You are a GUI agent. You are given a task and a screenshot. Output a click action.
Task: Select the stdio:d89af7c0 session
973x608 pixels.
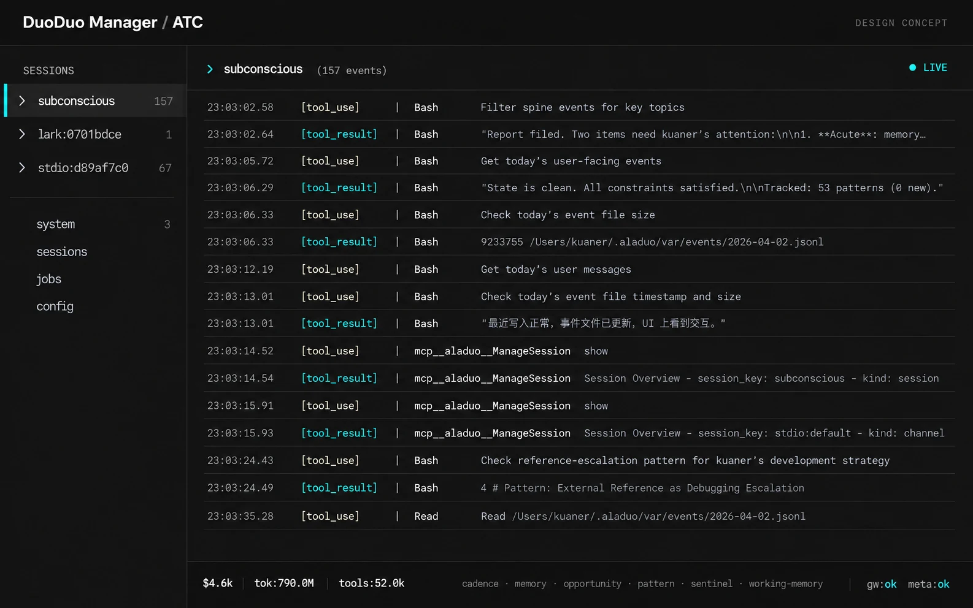(x=95, y=167)
